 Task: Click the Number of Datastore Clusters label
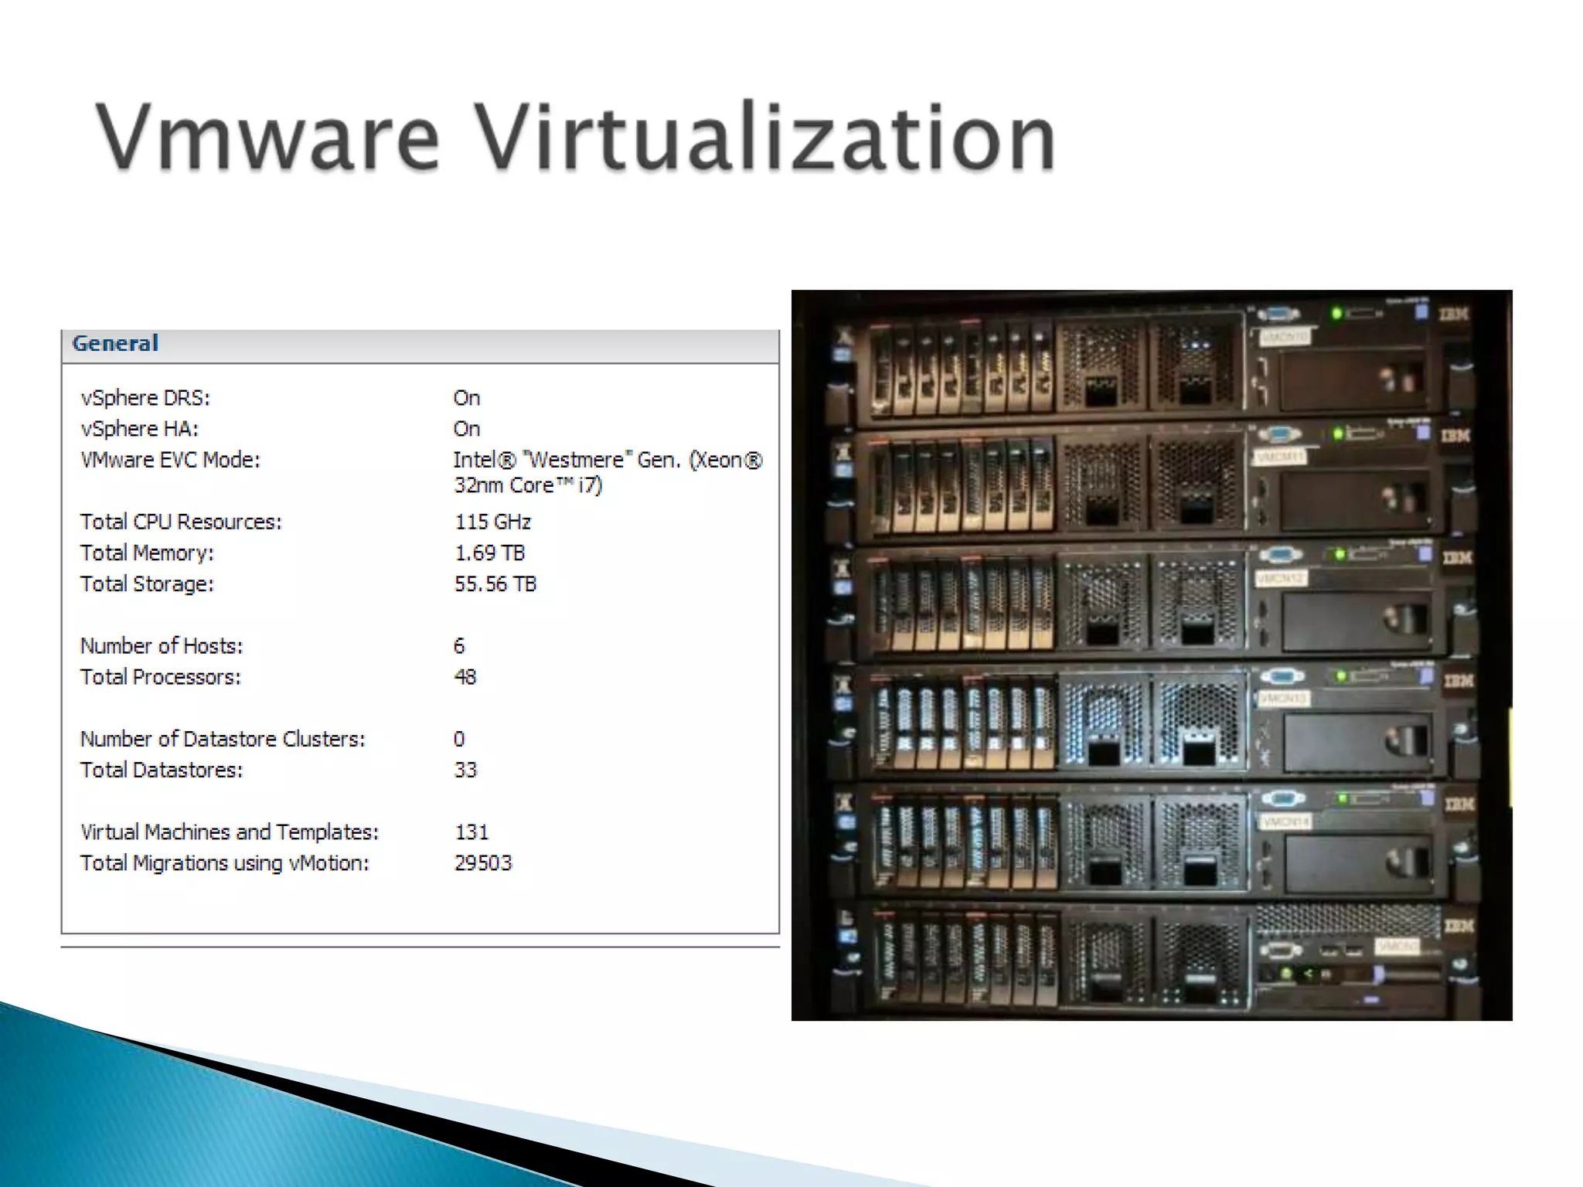click(222, 740)
